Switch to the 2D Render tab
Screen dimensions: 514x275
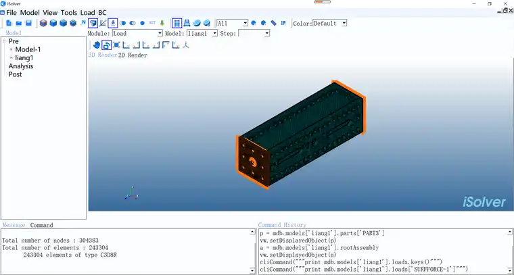point(133,55)
